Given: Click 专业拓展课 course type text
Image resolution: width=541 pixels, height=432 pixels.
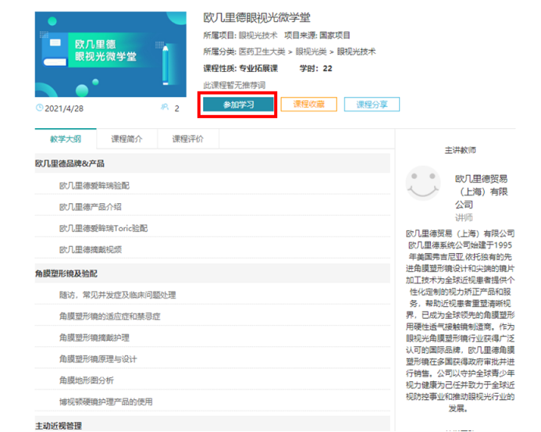Looking at the screenshot, I should point(258,69).
